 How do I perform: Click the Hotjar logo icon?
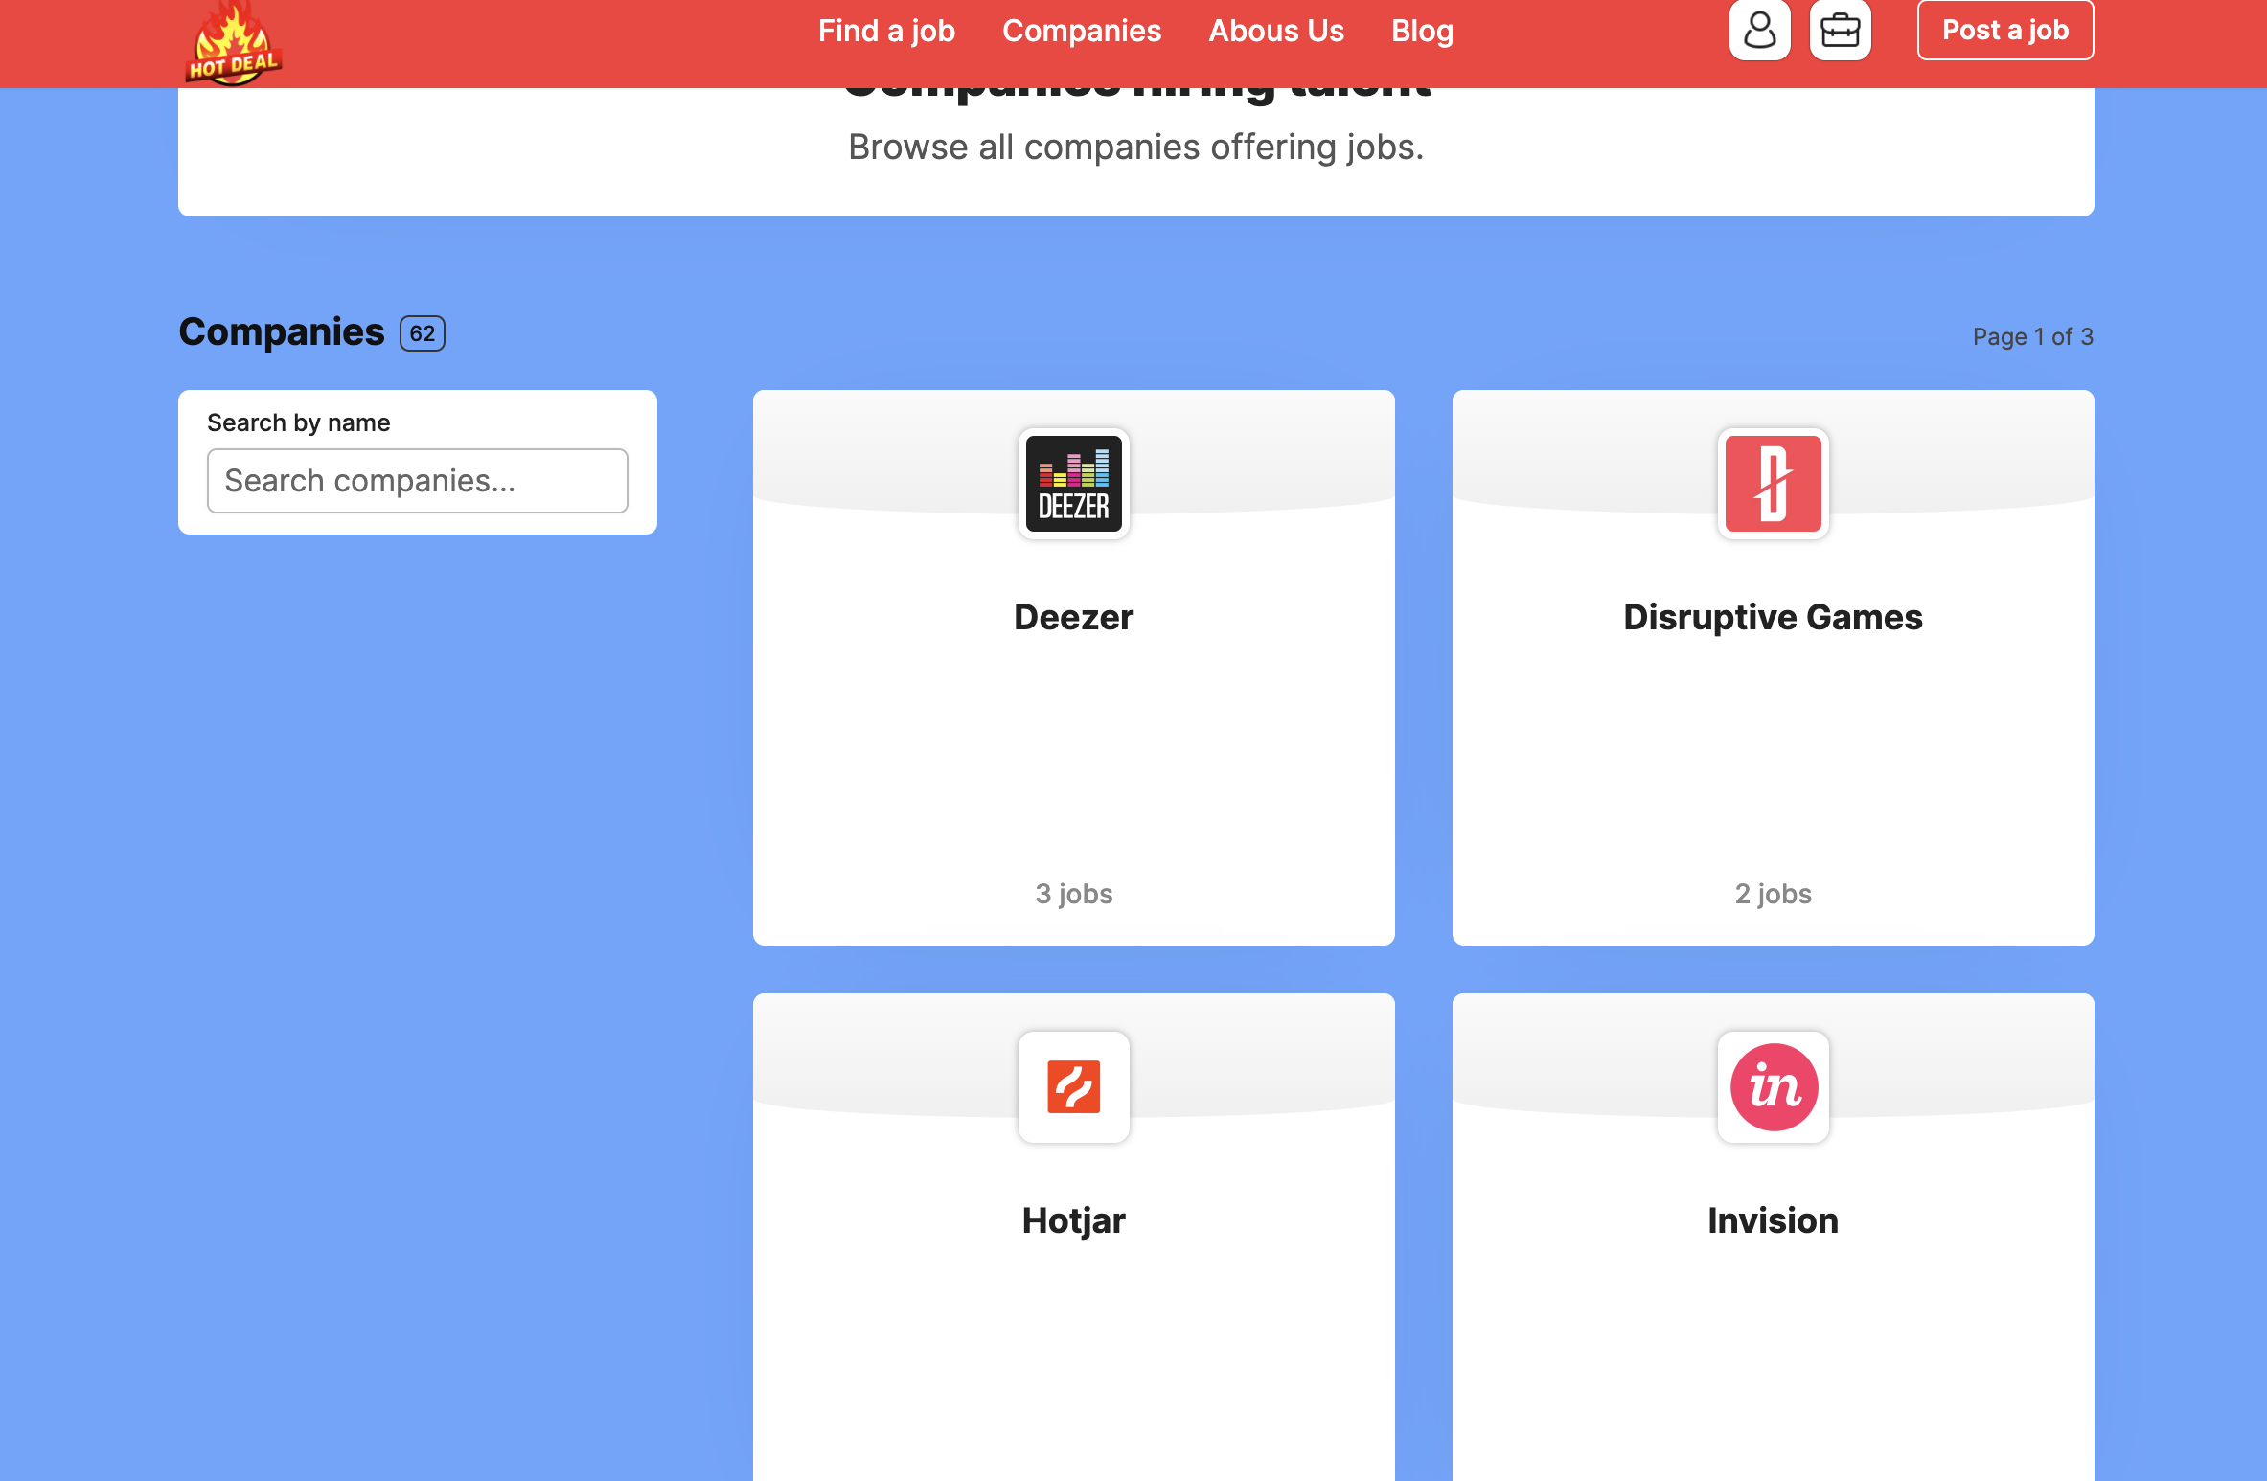(1073, 1086)
